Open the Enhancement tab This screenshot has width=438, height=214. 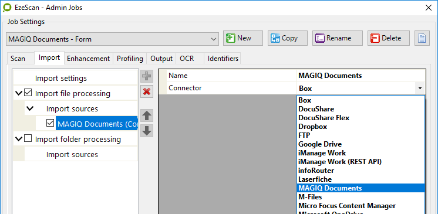(88, 59)
